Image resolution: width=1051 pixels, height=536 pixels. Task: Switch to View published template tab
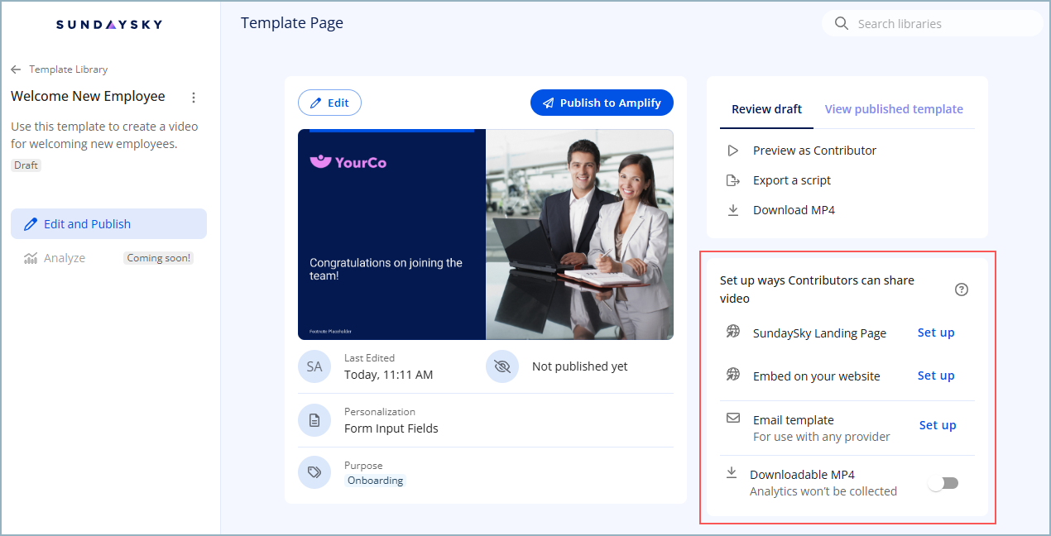point(894,109)
